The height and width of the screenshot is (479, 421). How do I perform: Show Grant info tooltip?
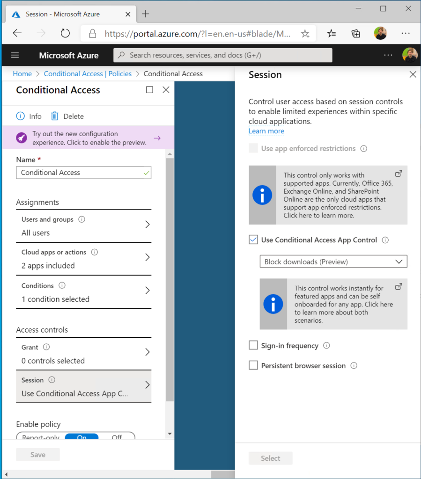46,347
